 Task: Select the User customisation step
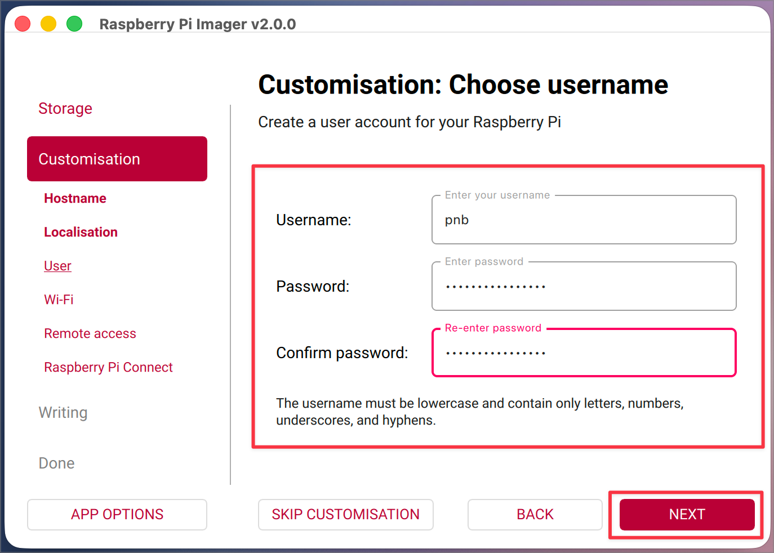click(57, 265)
